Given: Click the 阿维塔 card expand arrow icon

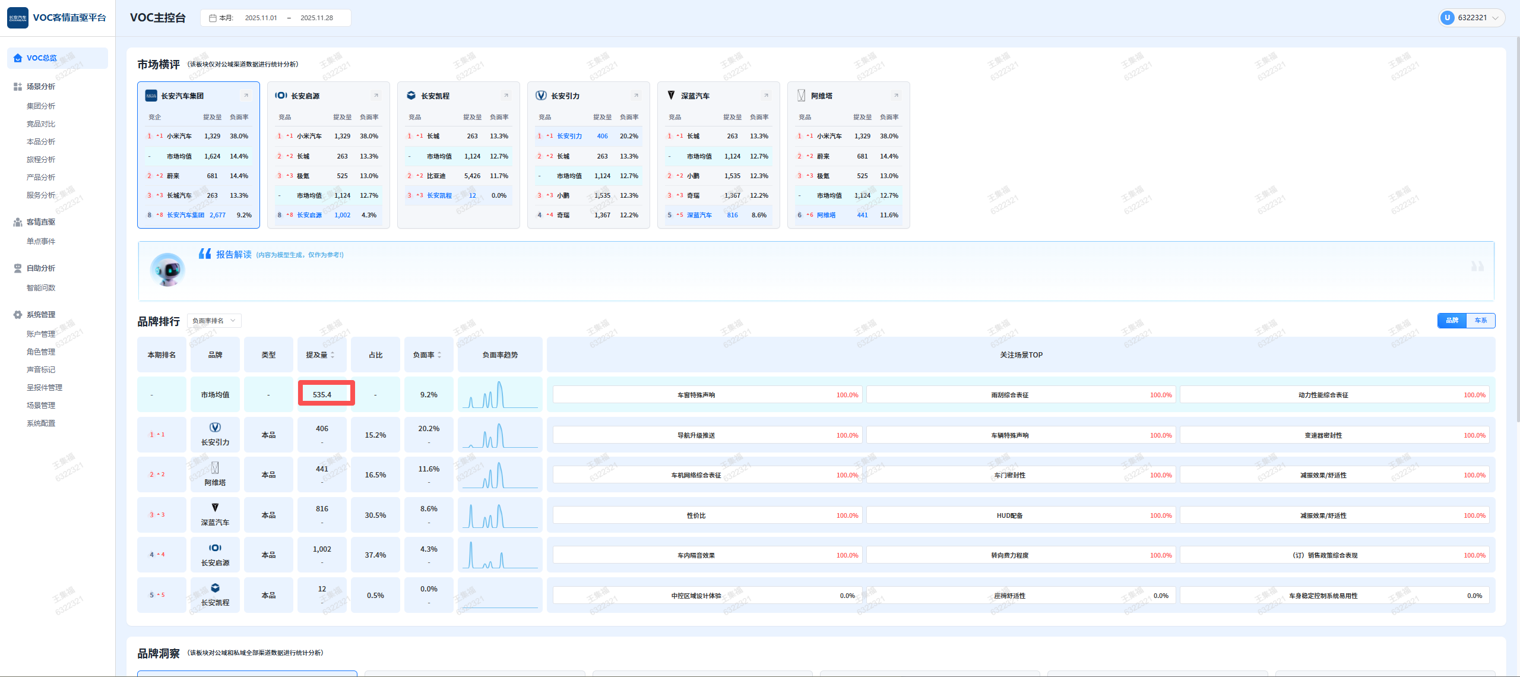Looking at the screenshot, I should [x=896, y=96].
